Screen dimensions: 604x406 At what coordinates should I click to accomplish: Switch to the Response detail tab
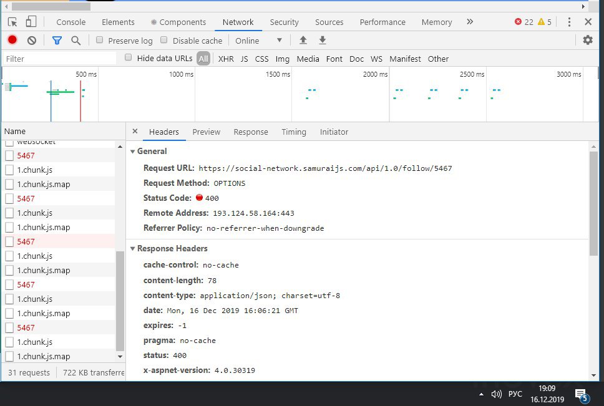pos(251,132)
